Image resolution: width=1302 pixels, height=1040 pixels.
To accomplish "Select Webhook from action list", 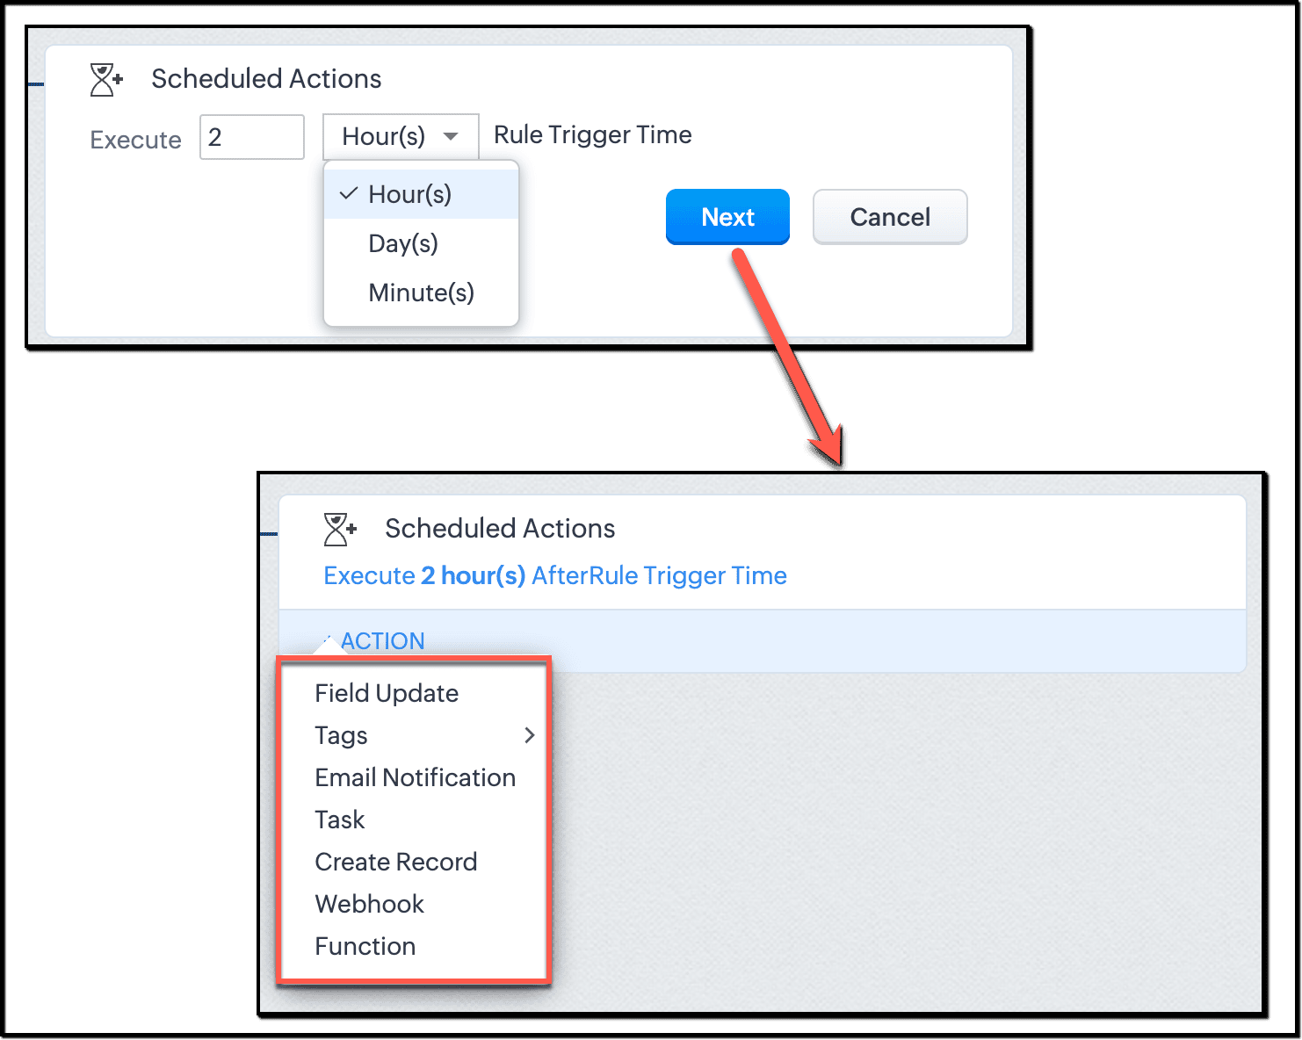I will pyautogui.click(x=369, y=904).
